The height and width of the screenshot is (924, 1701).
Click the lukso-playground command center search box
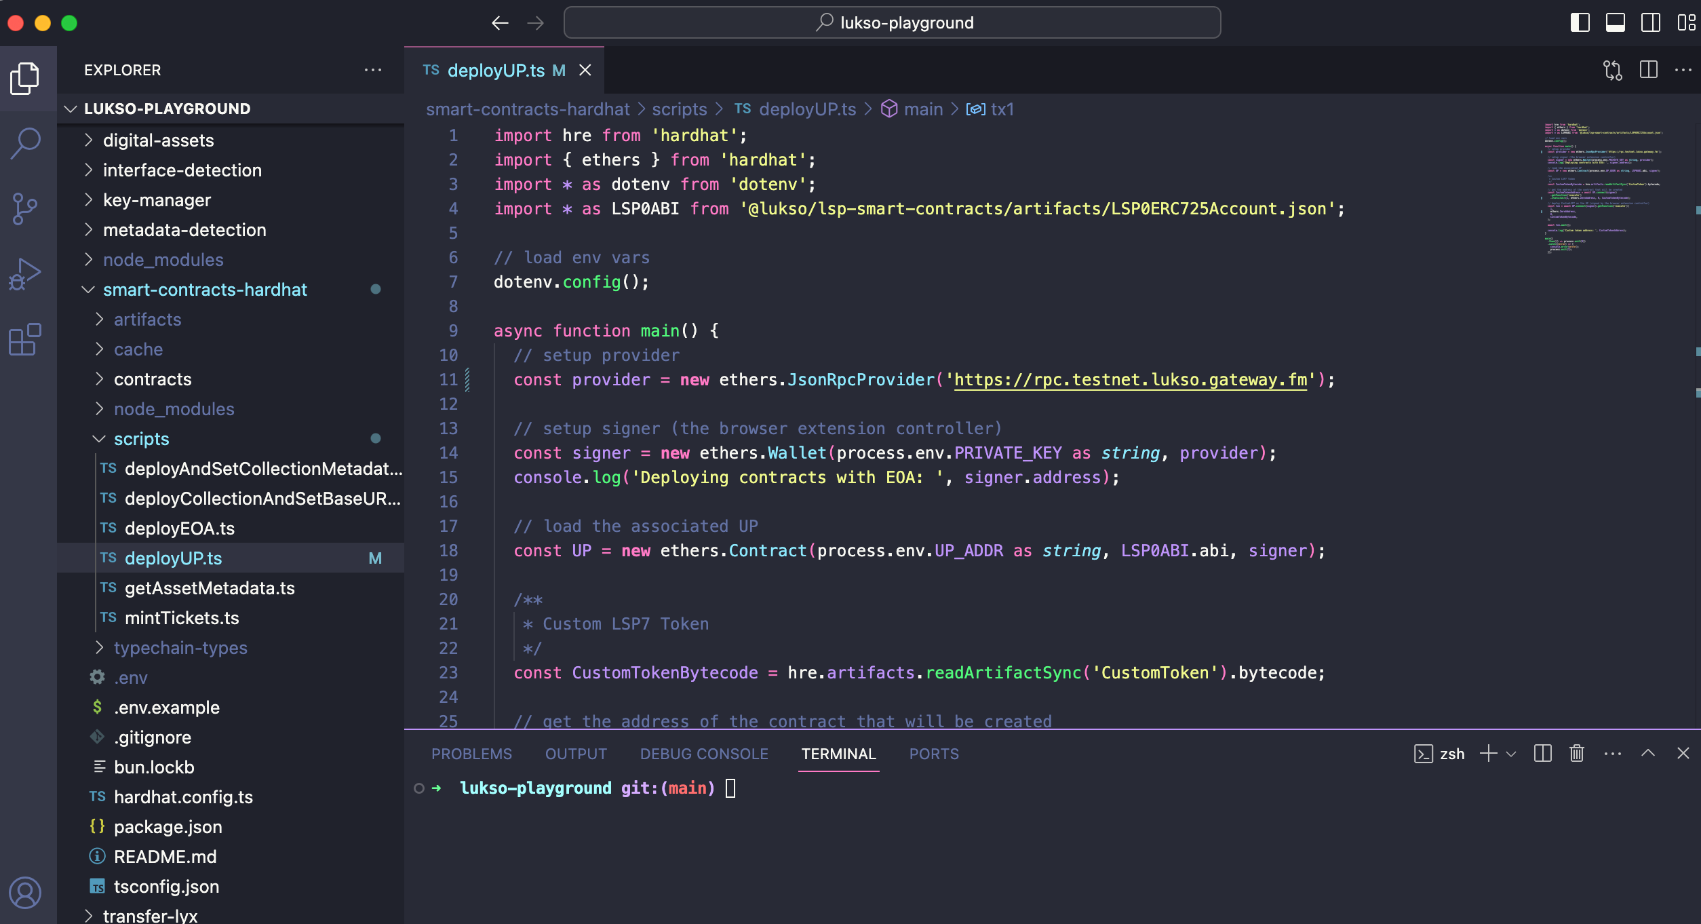892,23
